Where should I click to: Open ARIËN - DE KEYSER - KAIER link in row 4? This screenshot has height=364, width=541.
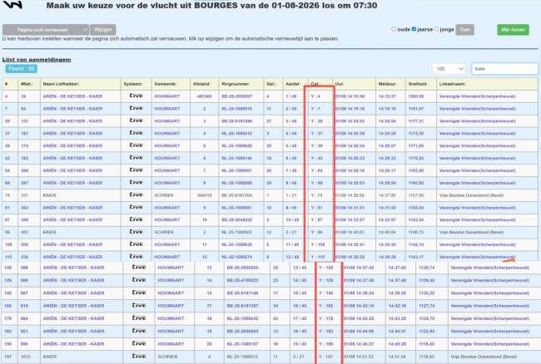pyautogui.click(x=72, y=96)
